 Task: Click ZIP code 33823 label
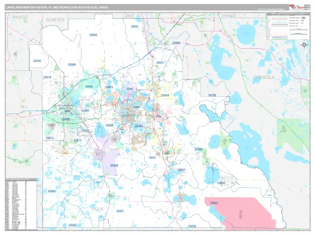tap(109, 87)
